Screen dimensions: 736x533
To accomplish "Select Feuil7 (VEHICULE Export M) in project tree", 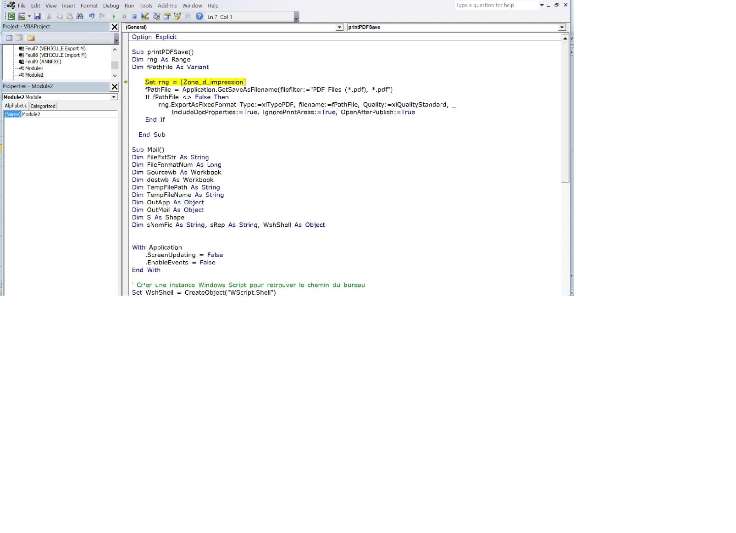I will 55,48.
